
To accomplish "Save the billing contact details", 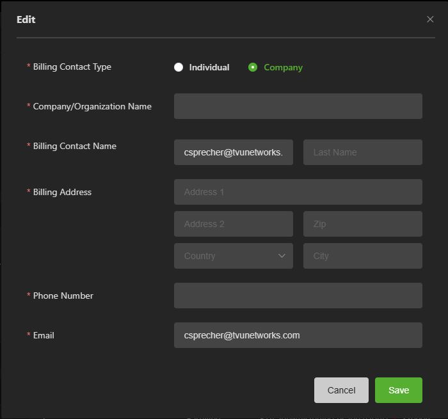I will coord(399,390).
